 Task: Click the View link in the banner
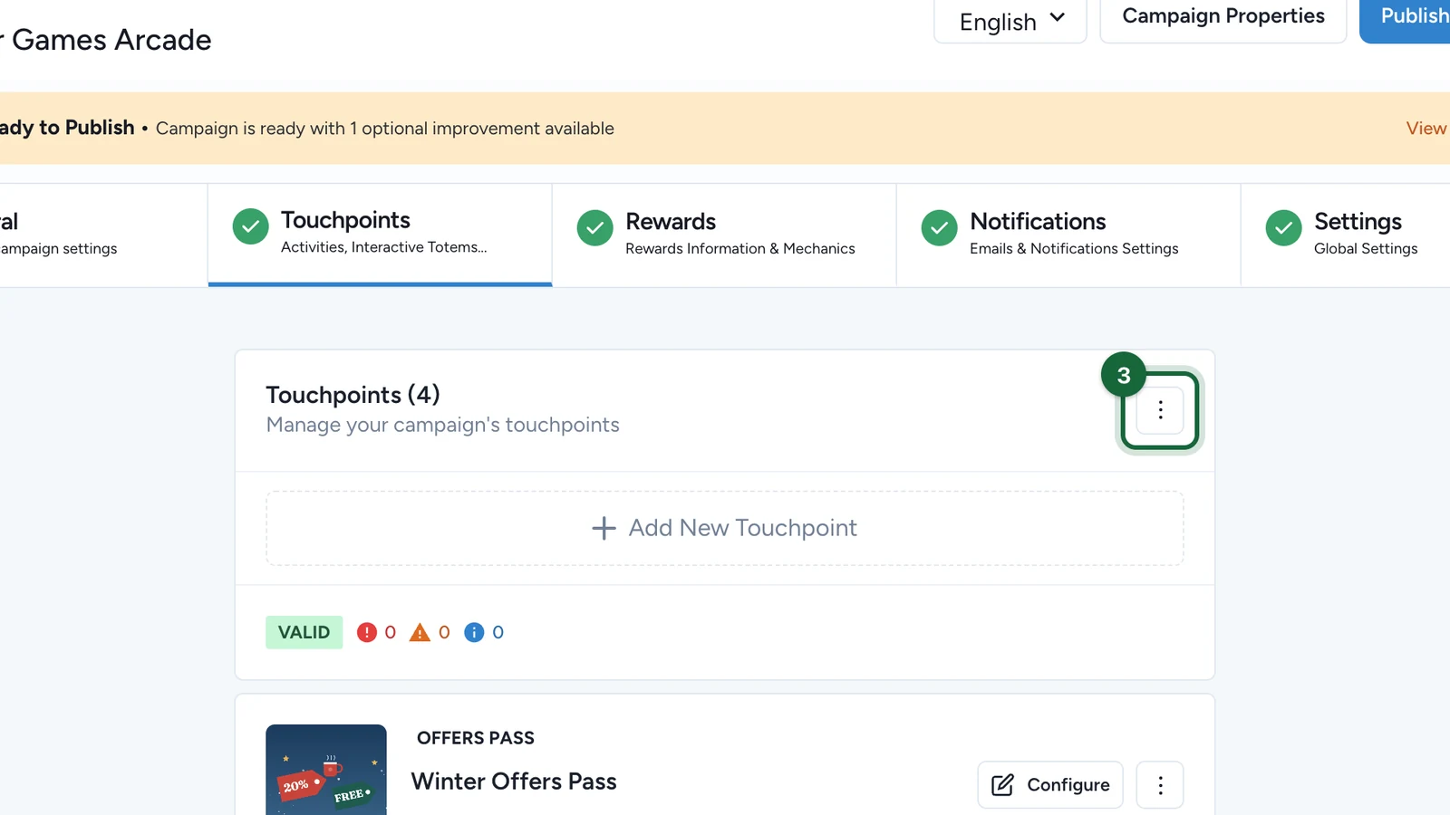click(1426, 129)
